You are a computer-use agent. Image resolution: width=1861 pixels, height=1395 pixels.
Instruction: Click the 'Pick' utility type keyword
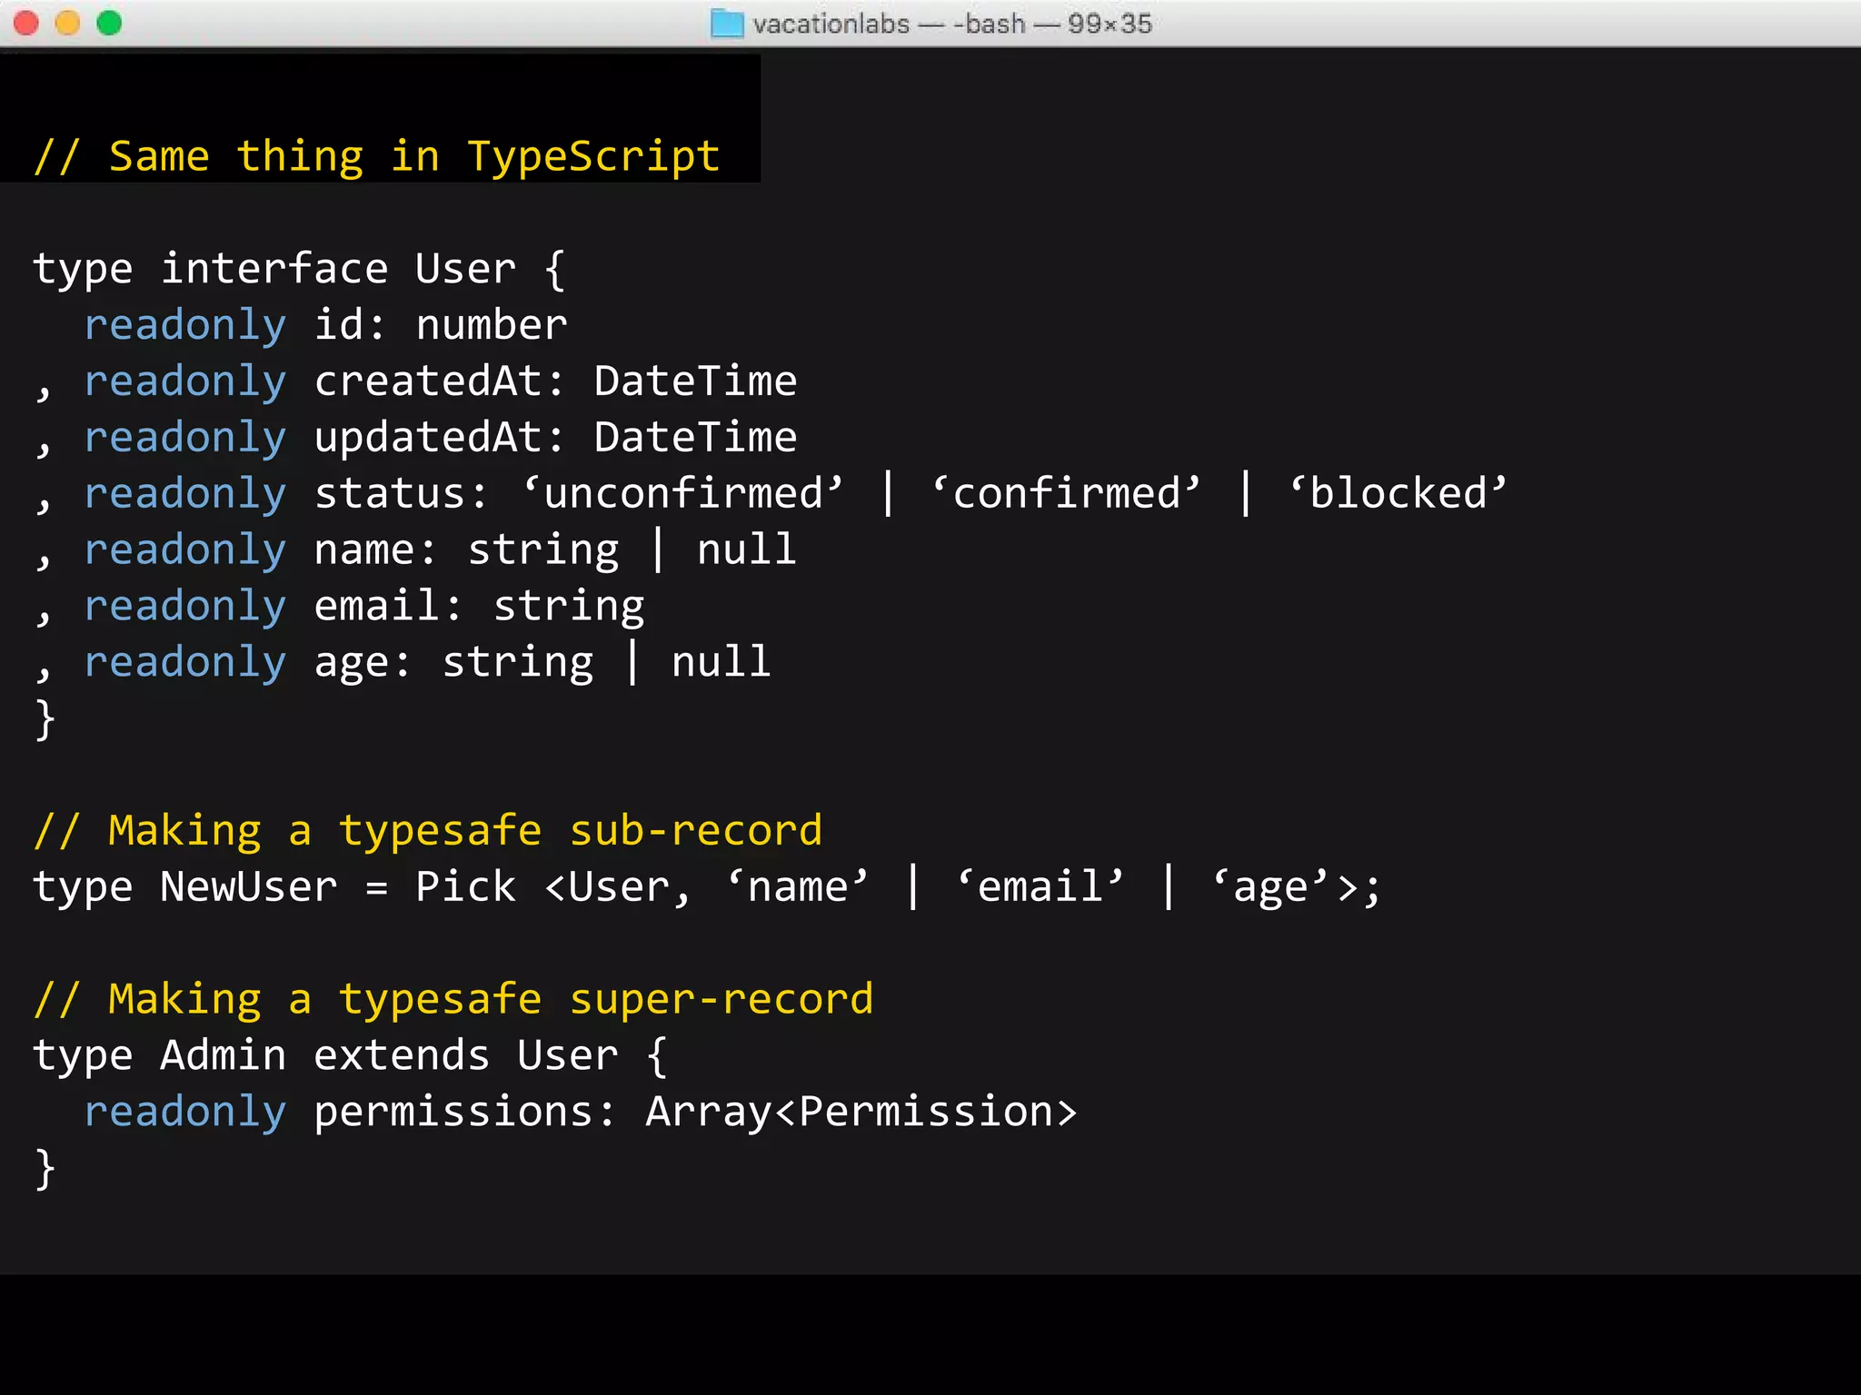(465, 887)
